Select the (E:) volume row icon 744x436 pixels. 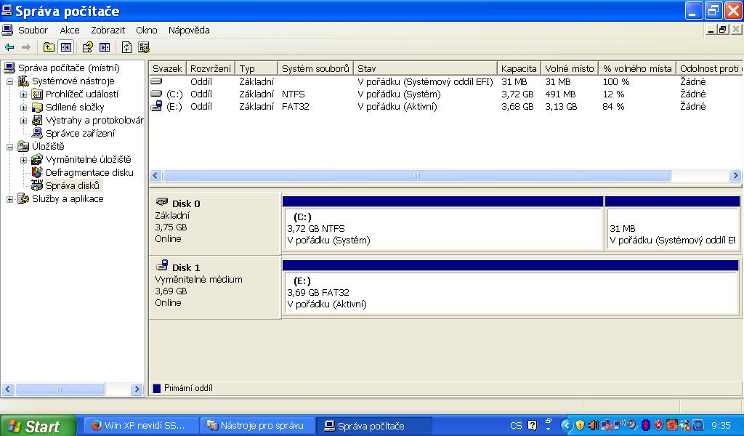point(156,107)
